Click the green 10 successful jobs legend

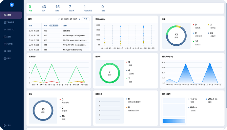click(197, 43)
